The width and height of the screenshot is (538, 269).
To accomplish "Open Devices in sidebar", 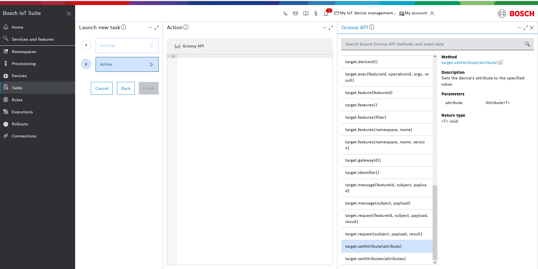I will click(38, 76).
